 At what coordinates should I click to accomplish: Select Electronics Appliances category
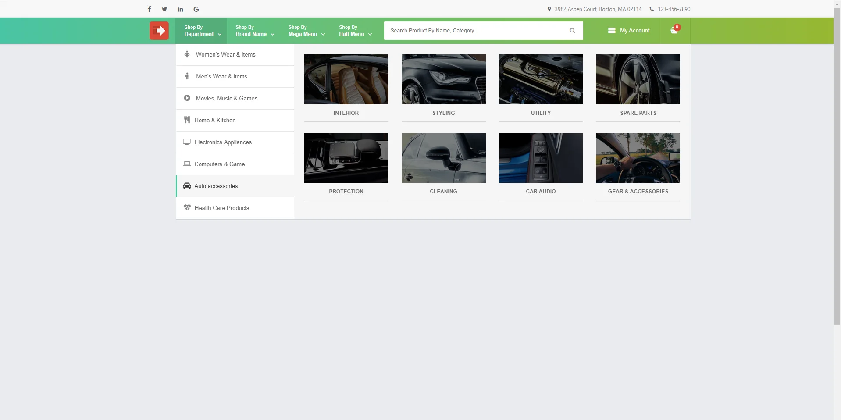[x=235, y=142]
